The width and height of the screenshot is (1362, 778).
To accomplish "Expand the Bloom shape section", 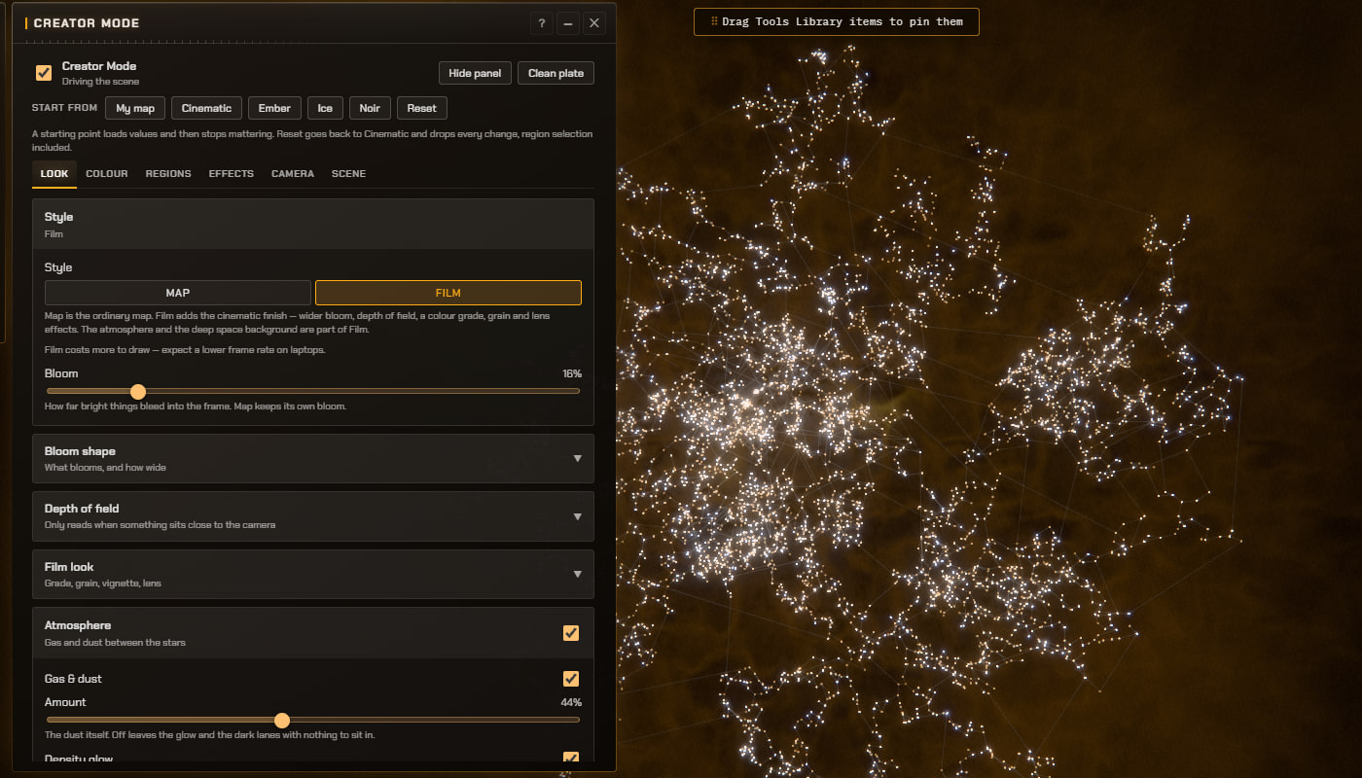I will (x=313, y=458).
